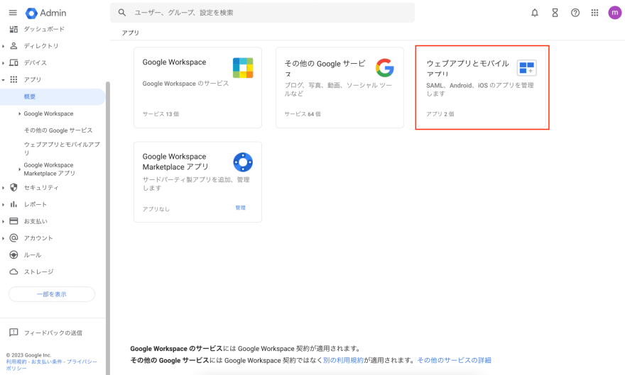
Task: Click the web and mobile apps card icon
Action: 526,67
